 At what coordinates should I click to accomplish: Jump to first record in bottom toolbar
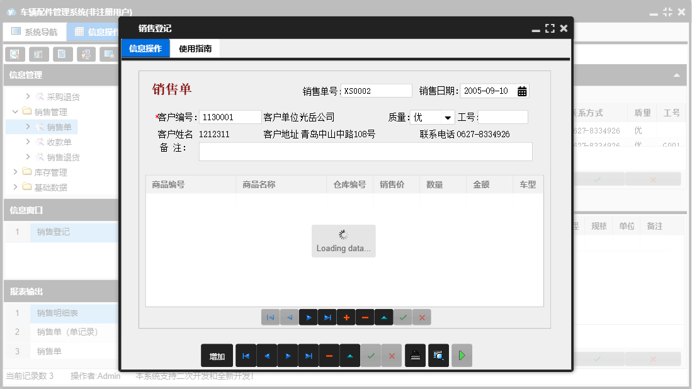tap(246, 356)
